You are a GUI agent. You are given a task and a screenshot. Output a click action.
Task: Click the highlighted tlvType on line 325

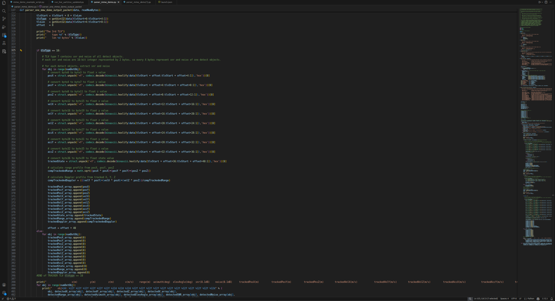pyautogui.click(x=45, y=50)
